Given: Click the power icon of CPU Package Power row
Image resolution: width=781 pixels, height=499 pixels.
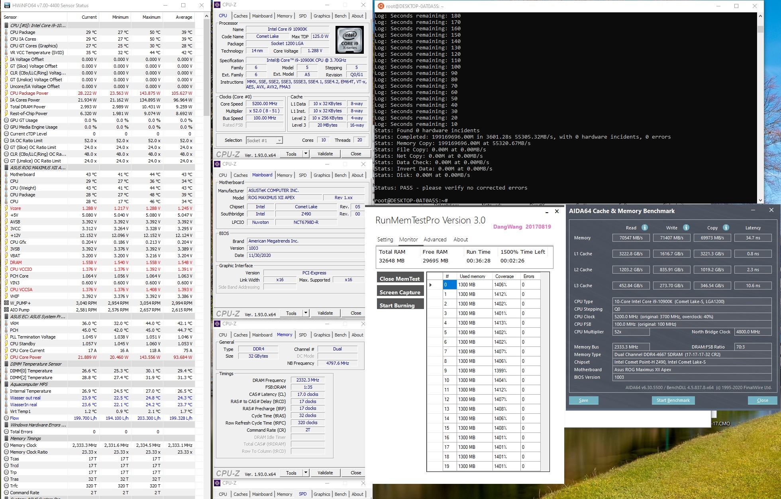Looking at the screenshot, I should pos(6,93).
